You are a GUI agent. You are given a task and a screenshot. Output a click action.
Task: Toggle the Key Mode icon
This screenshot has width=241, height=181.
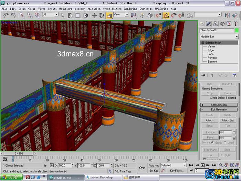pyautogui.click(x=191, y=170)
